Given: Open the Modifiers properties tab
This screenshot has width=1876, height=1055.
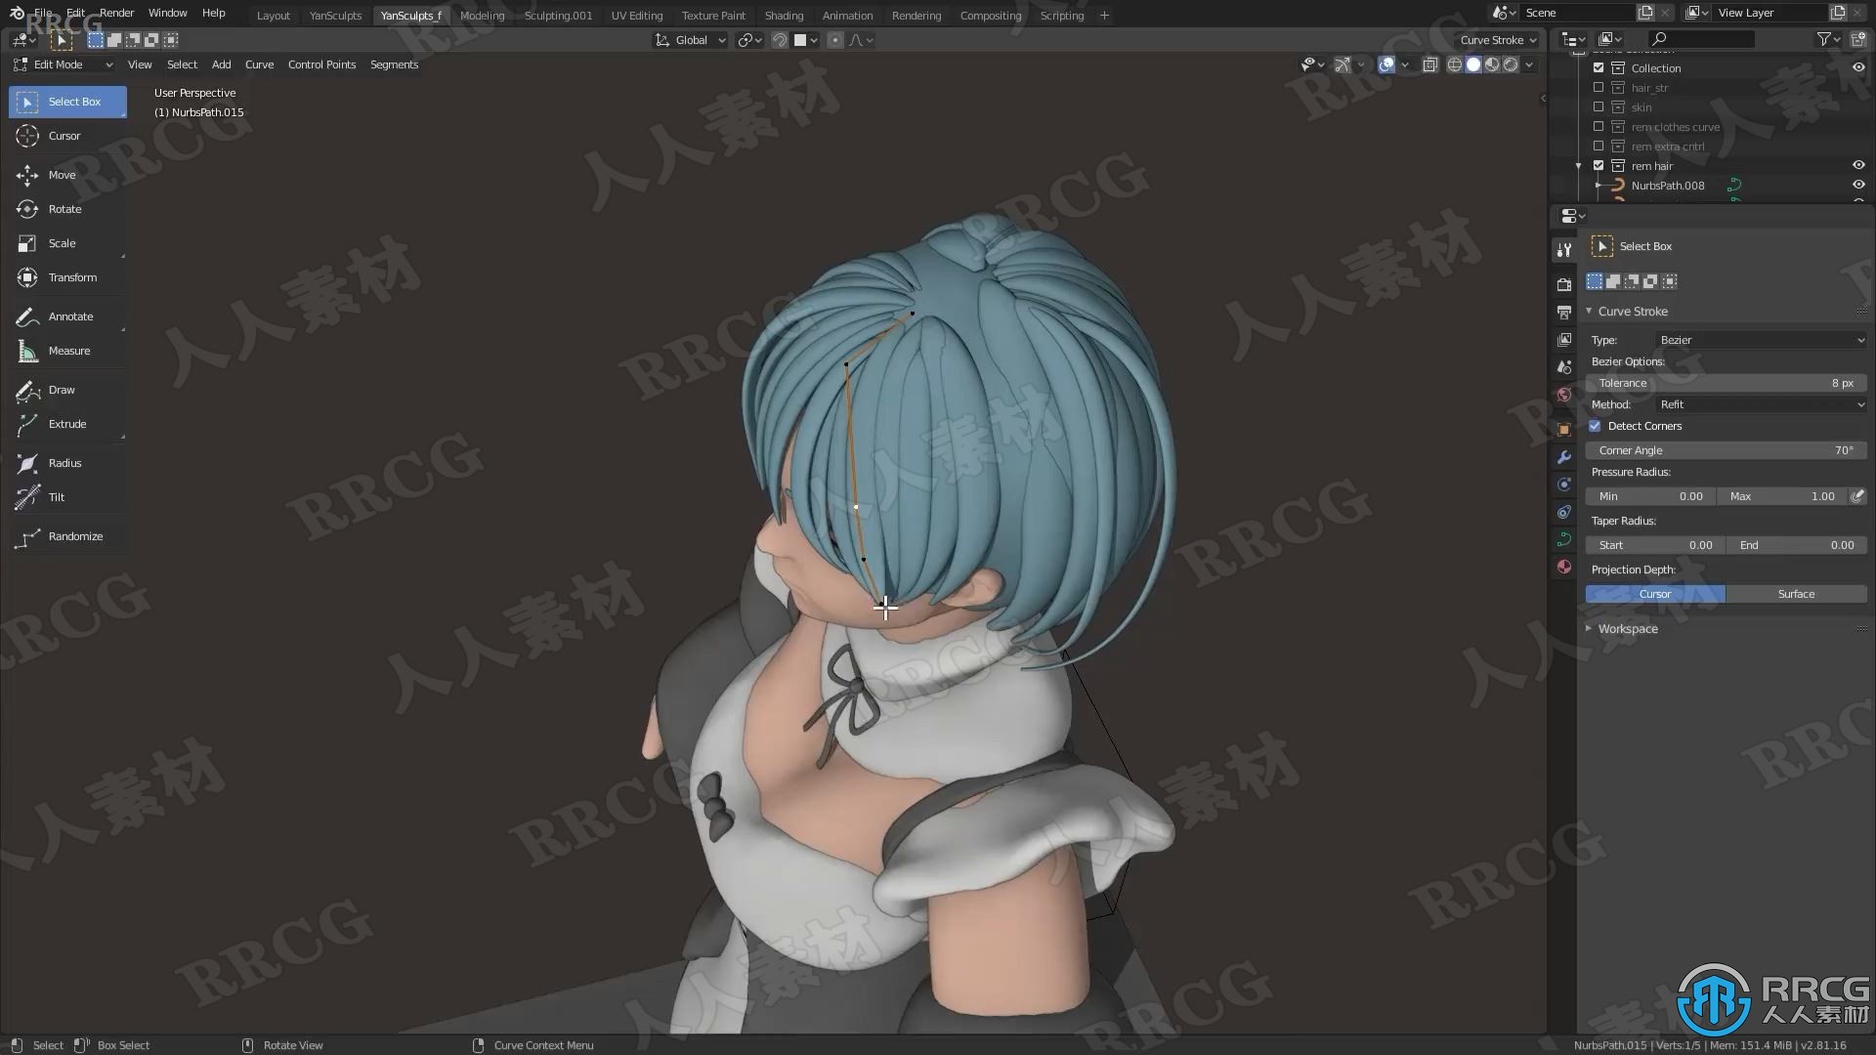Looking at the screenshot, I should tap(1564, 457).
